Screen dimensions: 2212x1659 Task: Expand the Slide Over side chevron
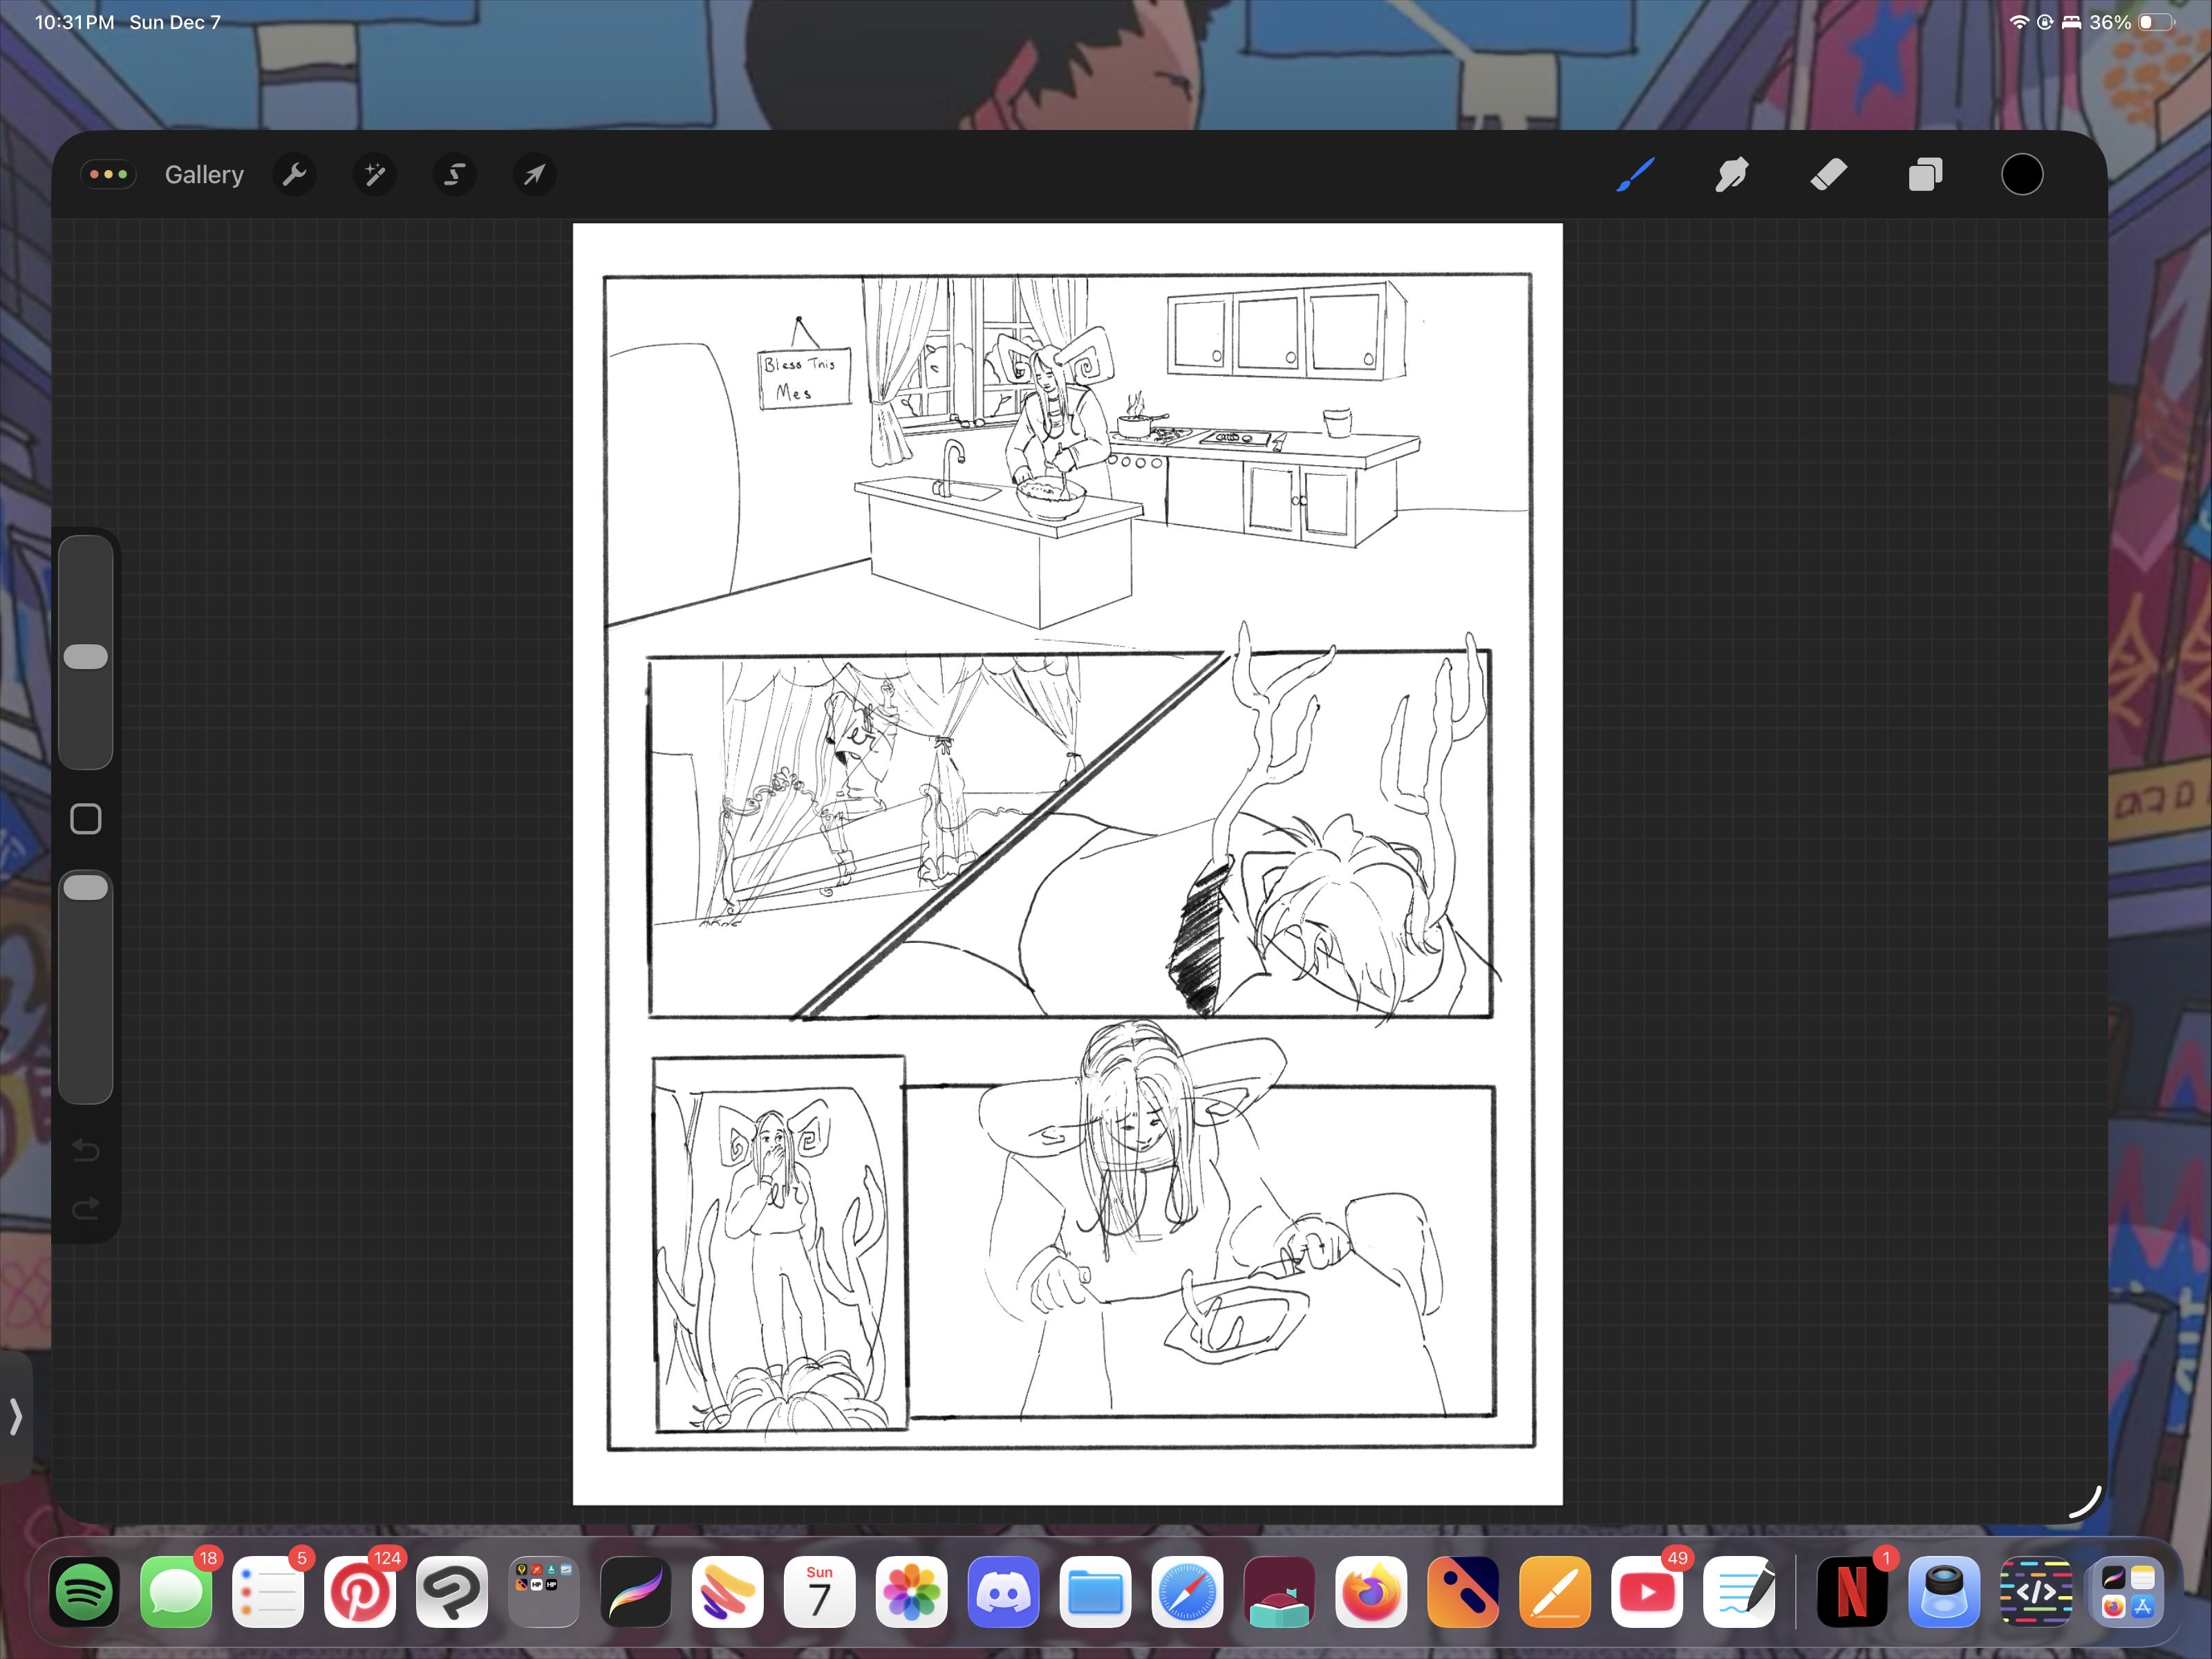(15, 1416)
